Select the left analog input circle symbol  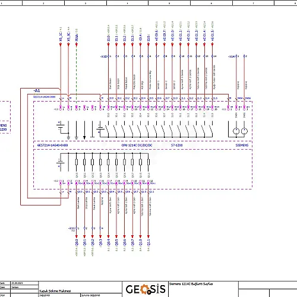tap(236, 131)
